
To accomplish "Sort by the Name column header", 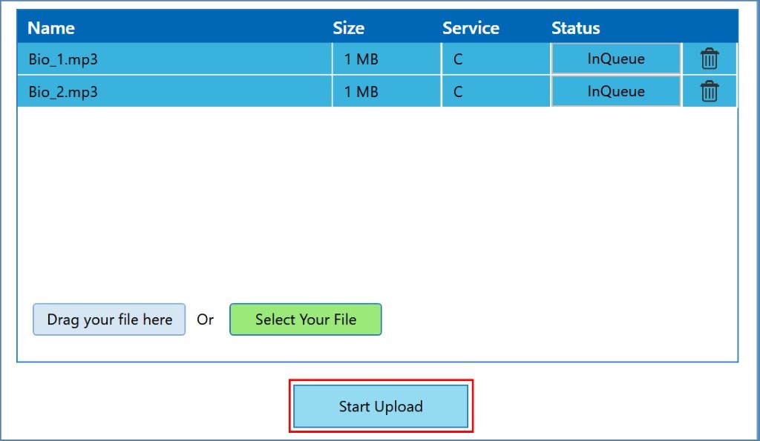I will 51,28.
